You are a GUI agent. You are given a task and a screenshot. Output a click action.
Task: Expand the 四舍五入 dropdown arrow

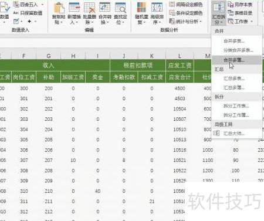point(42,5)
